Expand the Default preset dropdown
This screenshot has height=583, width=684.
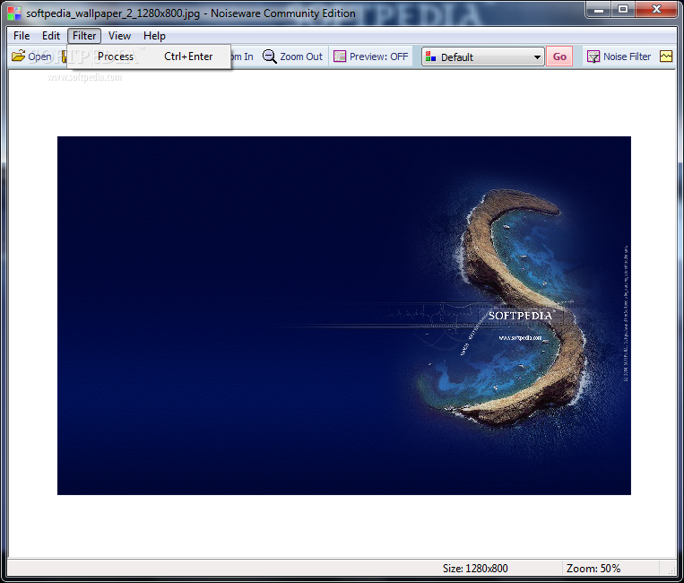click(483, 57)
